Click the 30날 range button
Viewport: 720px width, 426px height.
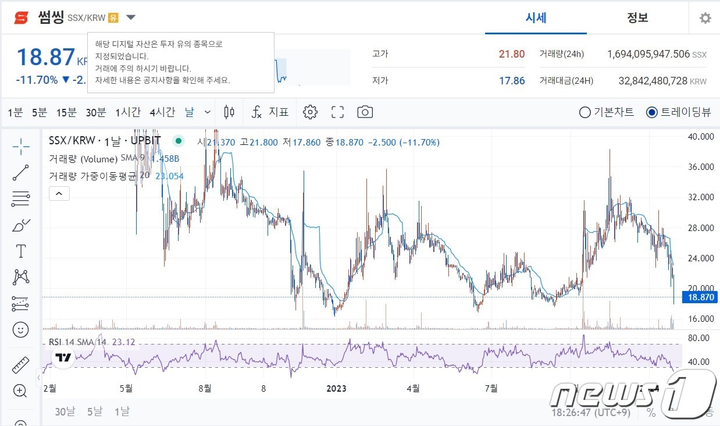pos(65,411)
